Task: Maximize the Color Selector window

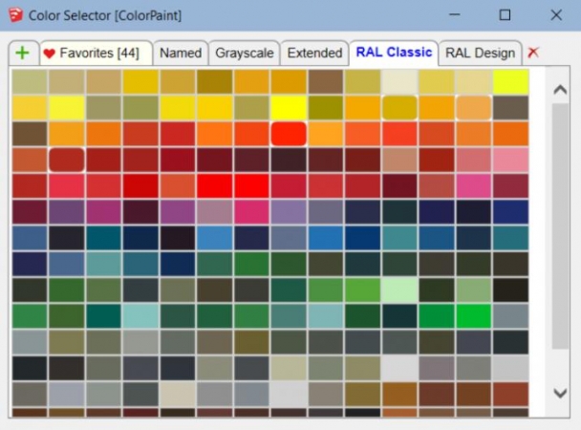Action: [505, 15]
